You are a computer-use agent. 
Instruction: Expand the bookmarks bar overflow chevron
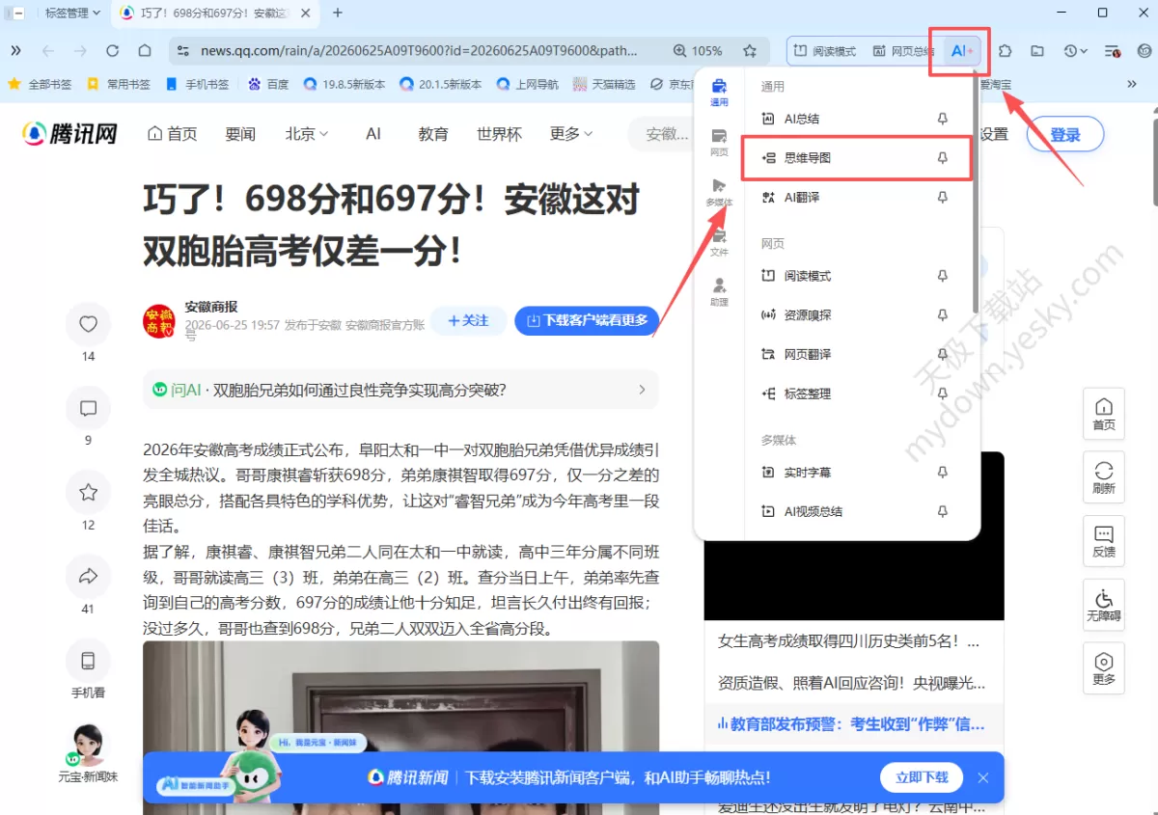1132,84
